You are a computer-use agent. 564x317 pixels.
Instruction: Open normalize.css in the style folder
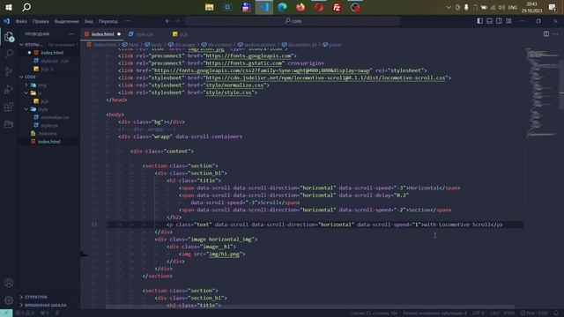tap(55, 117)
